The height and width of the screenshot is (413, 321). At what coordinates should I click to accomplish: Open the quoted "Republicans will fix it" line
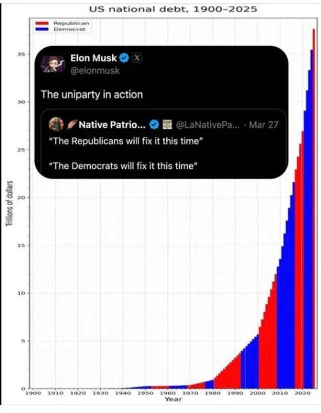[x=124, y=142]
